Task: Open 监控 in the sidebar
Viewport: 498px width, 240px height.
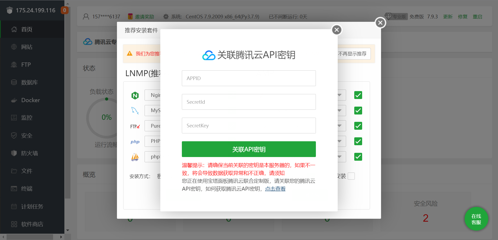Action: click(32, 118)
